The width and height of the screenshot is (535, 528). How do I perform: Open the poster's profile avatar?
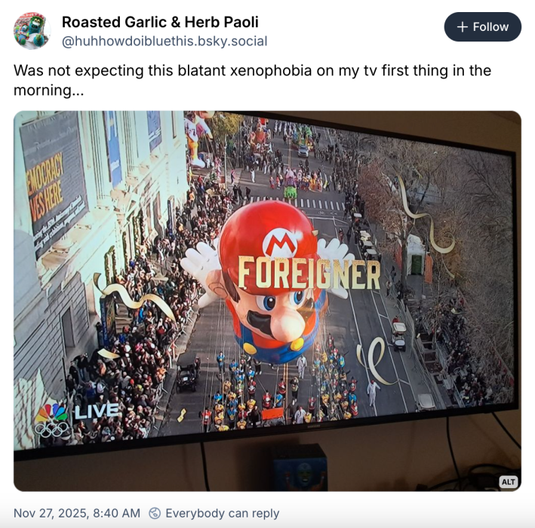(32, 31)
